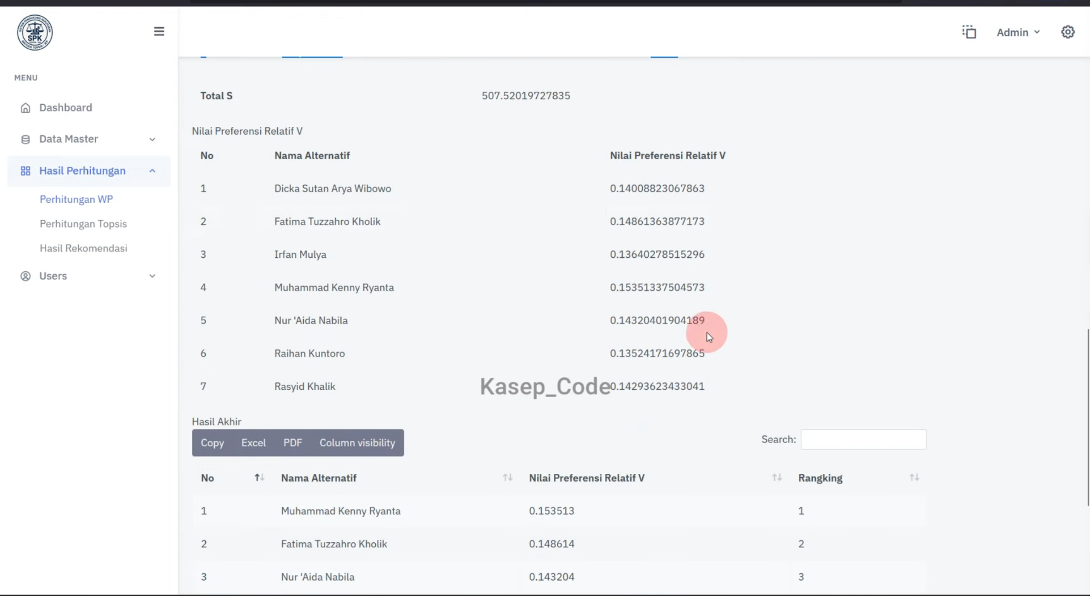Click the Copy export button
This screenshot has width=1090, height=596.
212,443
